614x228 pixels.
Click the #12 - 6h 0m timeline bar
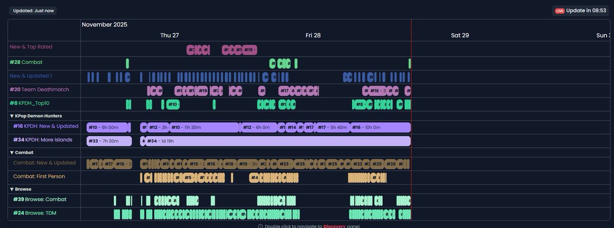pos(259,127)
